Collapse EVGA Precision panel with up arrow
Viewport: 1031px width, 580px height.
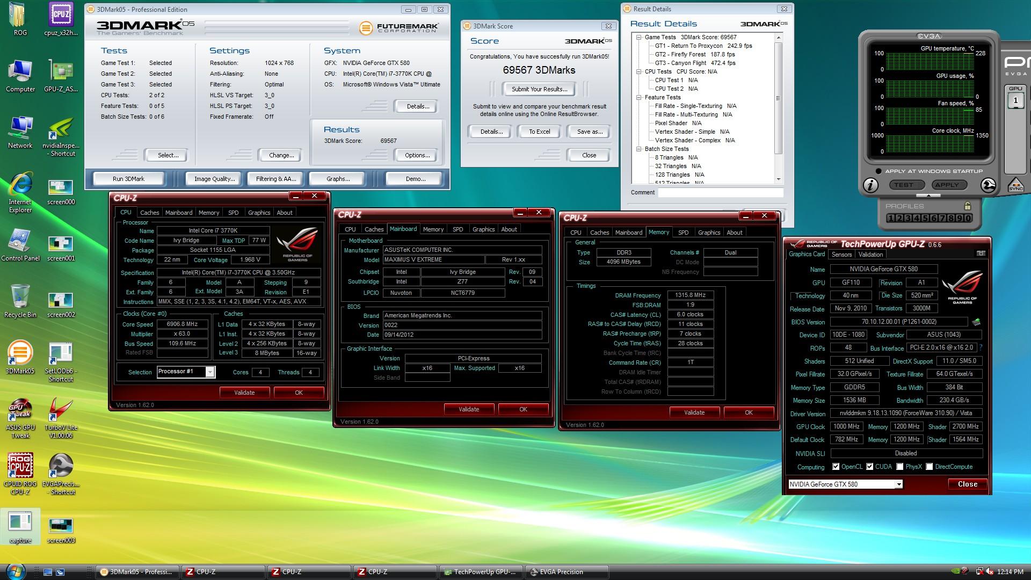pos(927,197)
